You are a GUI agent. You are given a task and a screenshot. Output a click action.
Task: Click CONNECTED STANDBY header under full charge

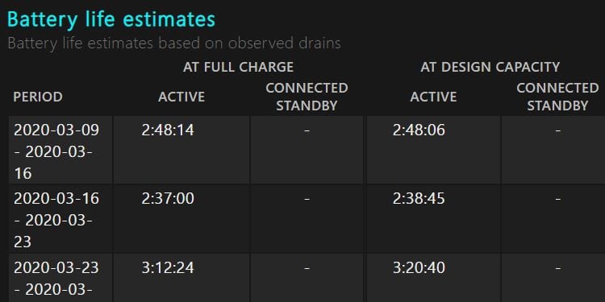307,97
